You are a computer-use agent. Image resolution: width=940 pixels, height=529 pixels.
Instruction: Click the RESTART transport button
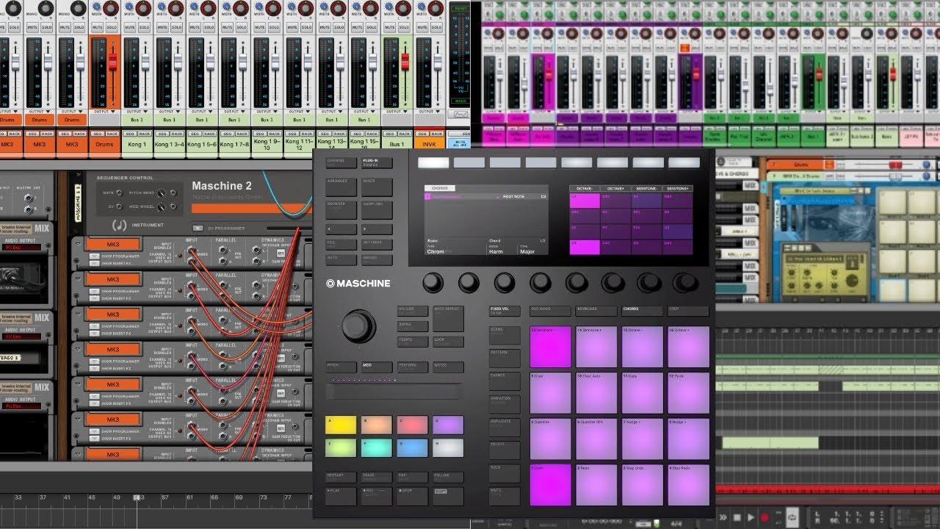click(341, 477)
